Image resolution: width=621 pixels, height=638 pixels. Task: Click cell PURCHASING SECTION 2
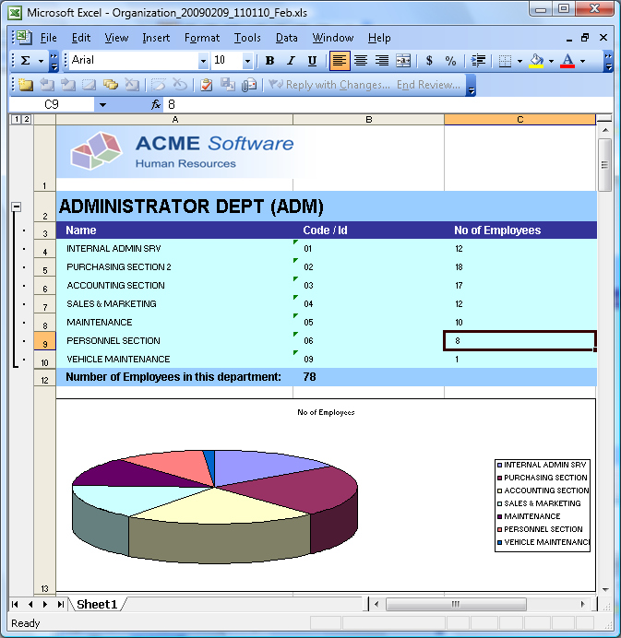174,267
